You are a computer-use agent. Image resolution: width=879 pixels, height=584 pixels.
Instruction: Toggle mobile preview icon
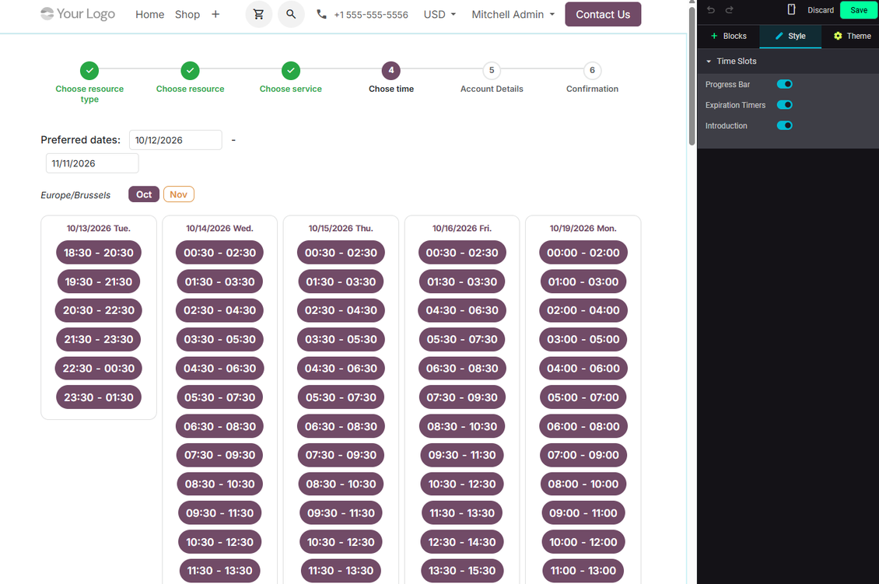(792, 9)
